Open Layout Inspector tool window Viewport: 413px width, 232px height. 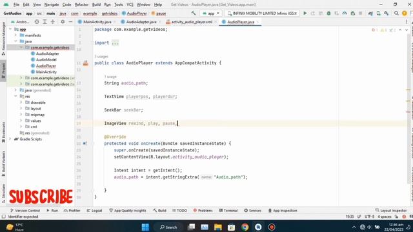point(391,211)
